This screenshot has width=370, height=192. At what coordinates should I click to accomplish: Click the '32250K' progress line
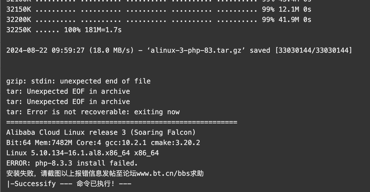[64, 30]
